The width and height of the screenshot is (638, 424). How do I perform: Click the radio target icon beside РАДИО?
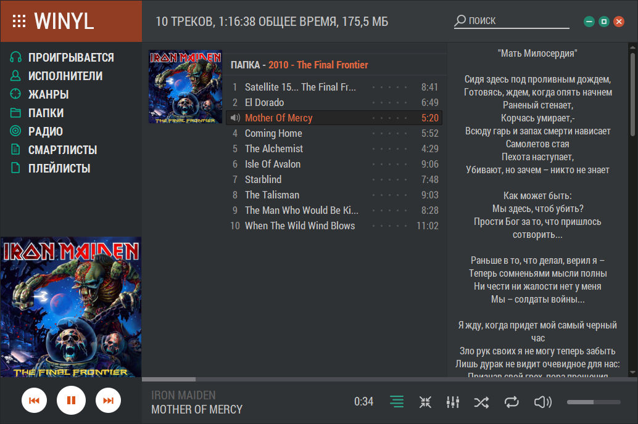[15, 131]
